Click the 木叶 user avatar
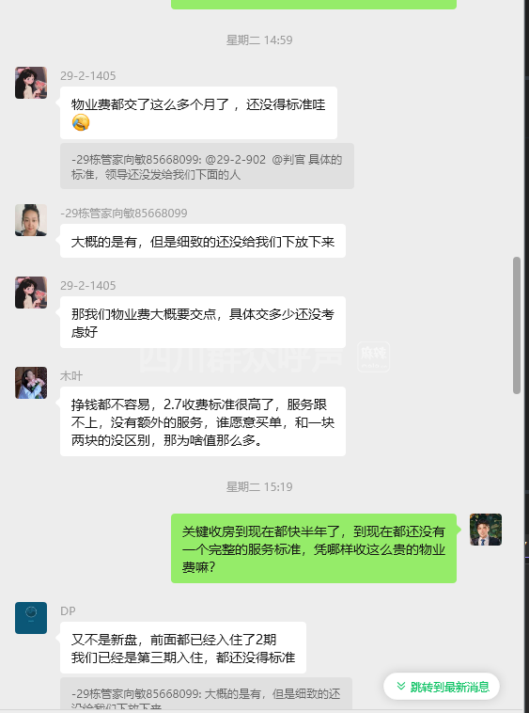The height and width of the screenshot is (713, 529). coord(31,383)
